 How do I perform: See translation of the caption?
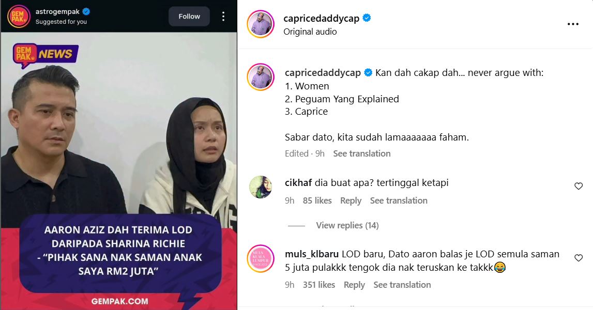361,153
